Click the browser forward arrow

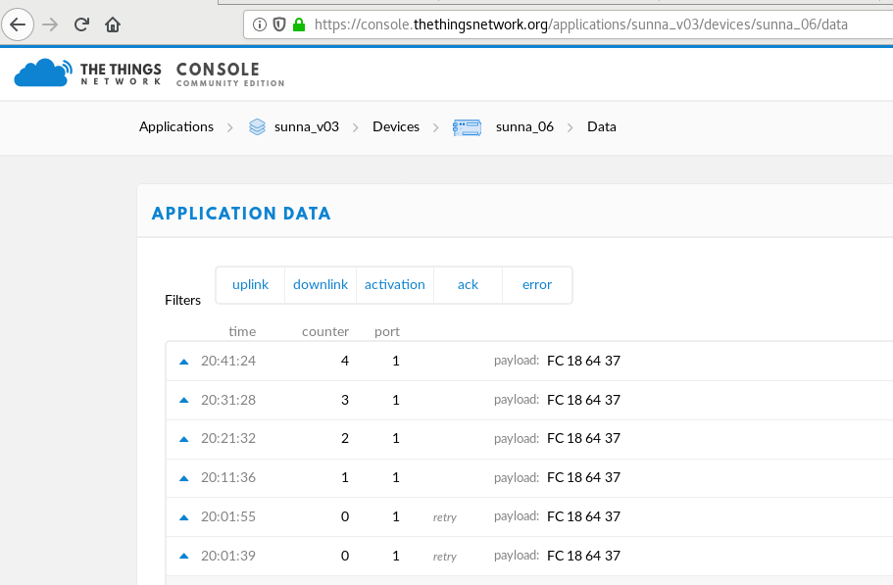point(50,24)
